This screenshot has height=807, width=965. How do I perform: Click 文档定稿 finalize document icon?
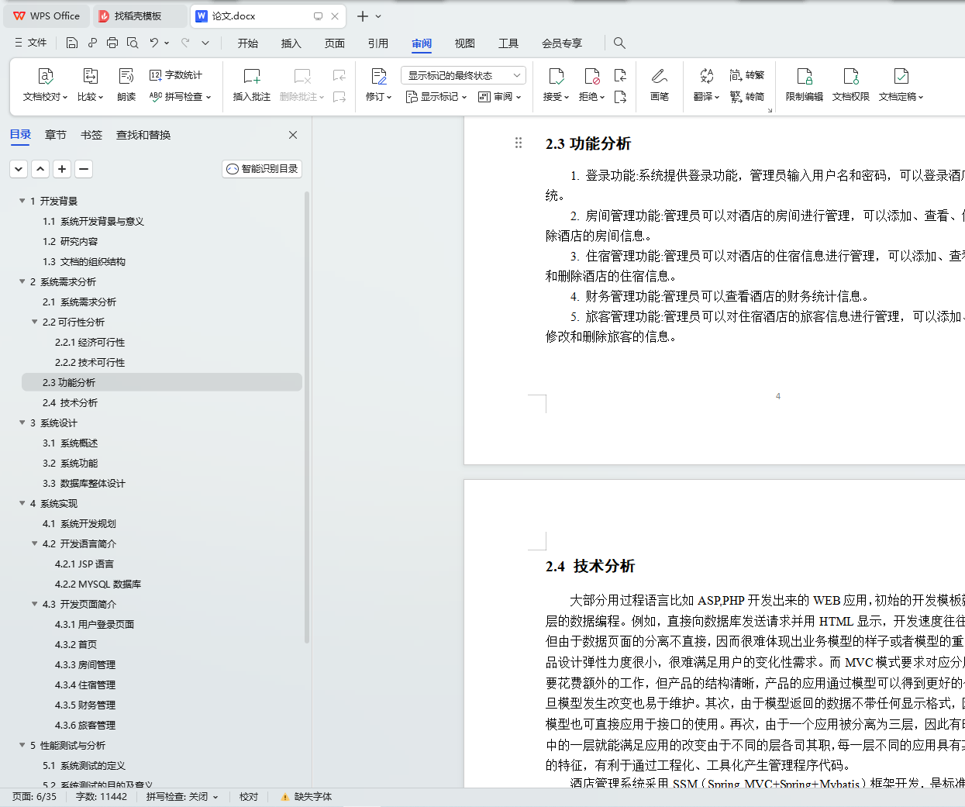[x=901, y=76]
